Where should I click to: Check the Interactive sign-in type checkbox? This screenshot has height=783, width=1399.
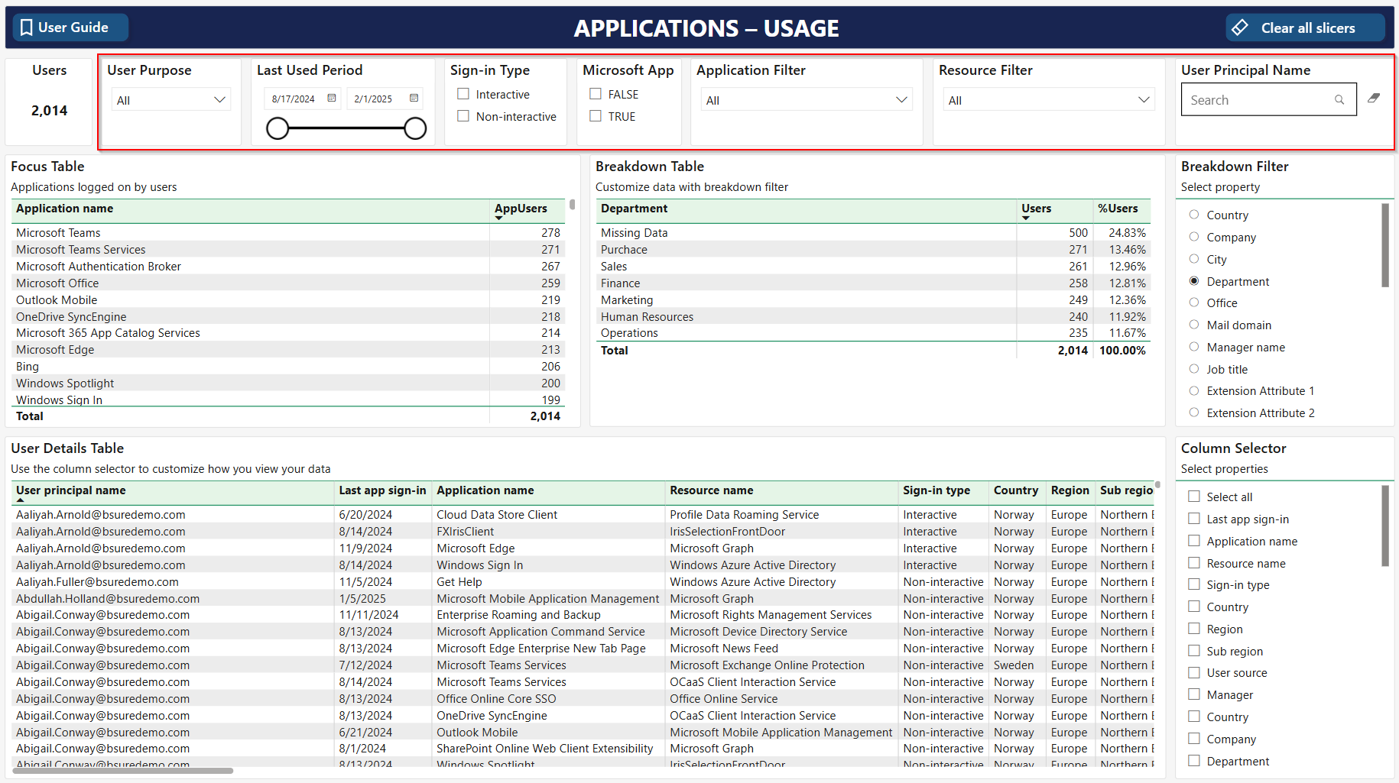point(463,94)
